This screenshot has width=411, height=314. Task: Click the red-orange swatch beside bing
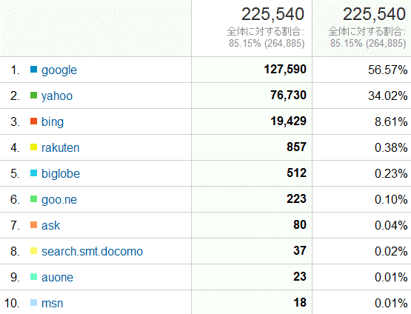pyautogui.click(x=33, y=121)
